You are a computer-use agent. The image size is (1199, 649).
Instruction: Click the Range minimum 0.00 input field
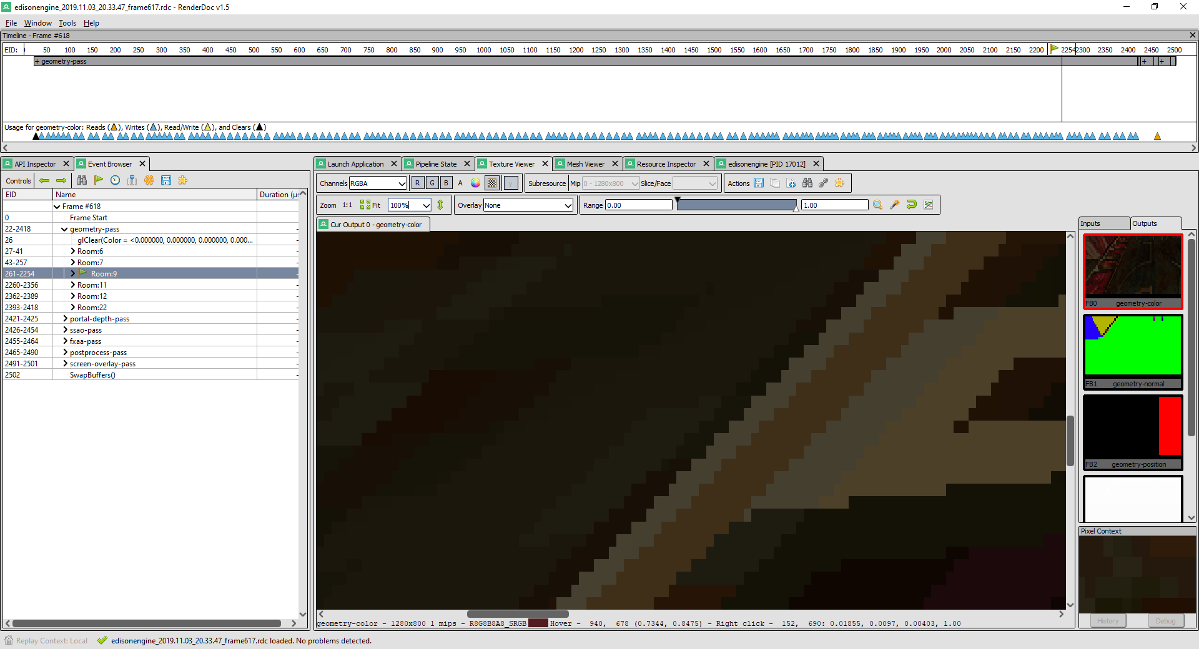[638, 205]
